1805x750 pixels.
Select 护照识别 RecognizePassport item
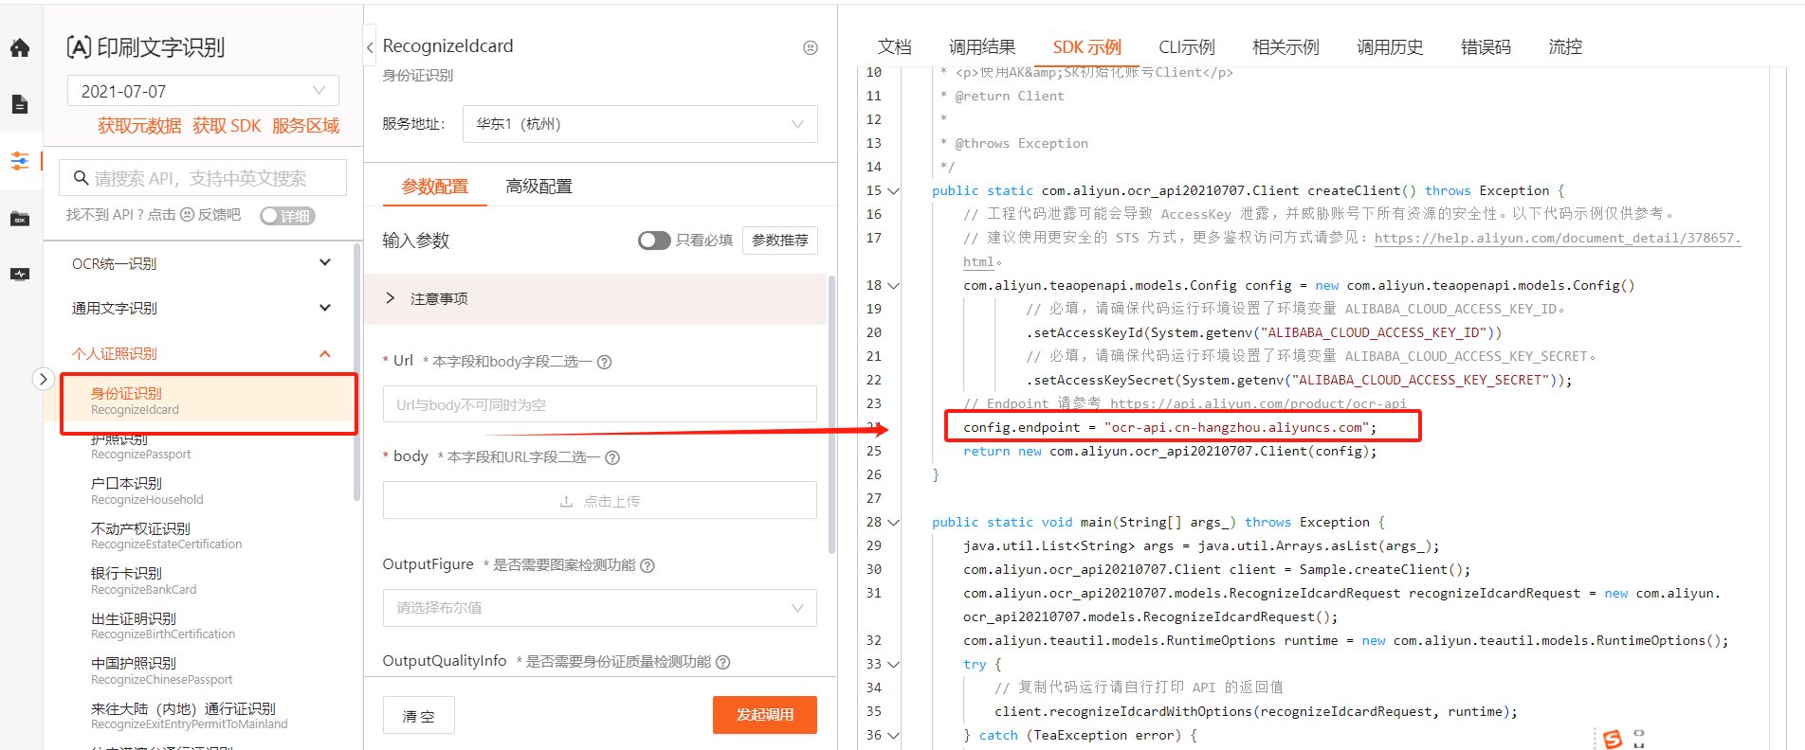click(x=140, y=446)
